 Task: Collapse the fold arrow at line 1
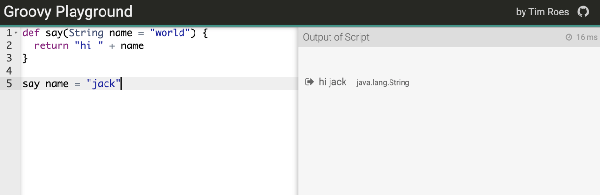(16, 33)
